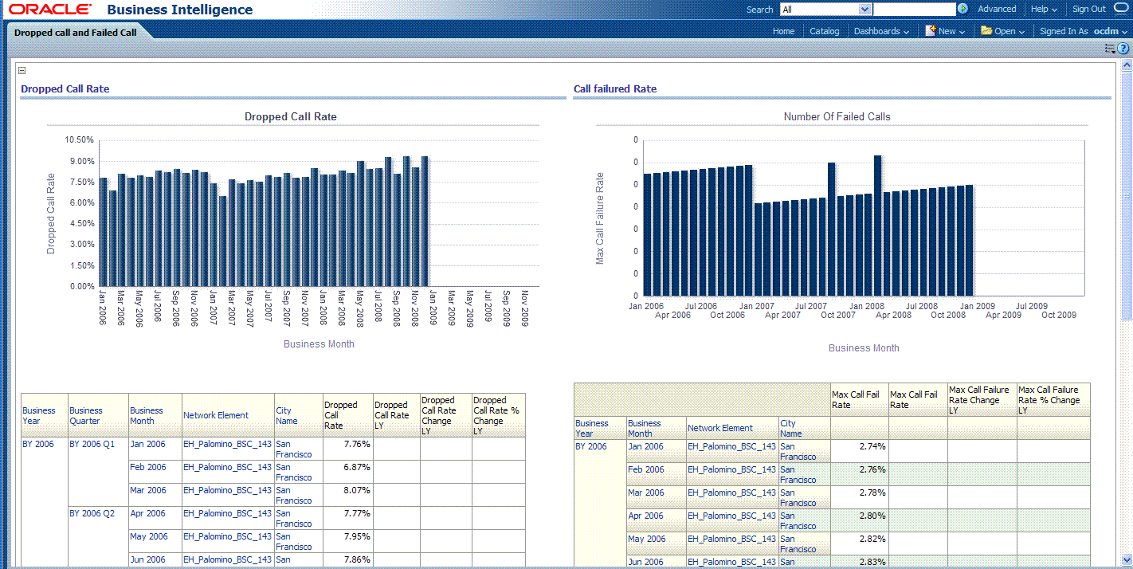Open the dashboard page options menu icon
Image resolution: width=1133 pixels, height=569 pixels.
[x=1110, y=49]
